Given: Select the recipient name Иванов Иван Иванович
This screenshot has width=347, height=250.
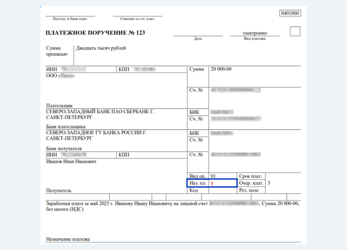Looking at the screenshot, I should pyautogui.click(x=71, y=162).
